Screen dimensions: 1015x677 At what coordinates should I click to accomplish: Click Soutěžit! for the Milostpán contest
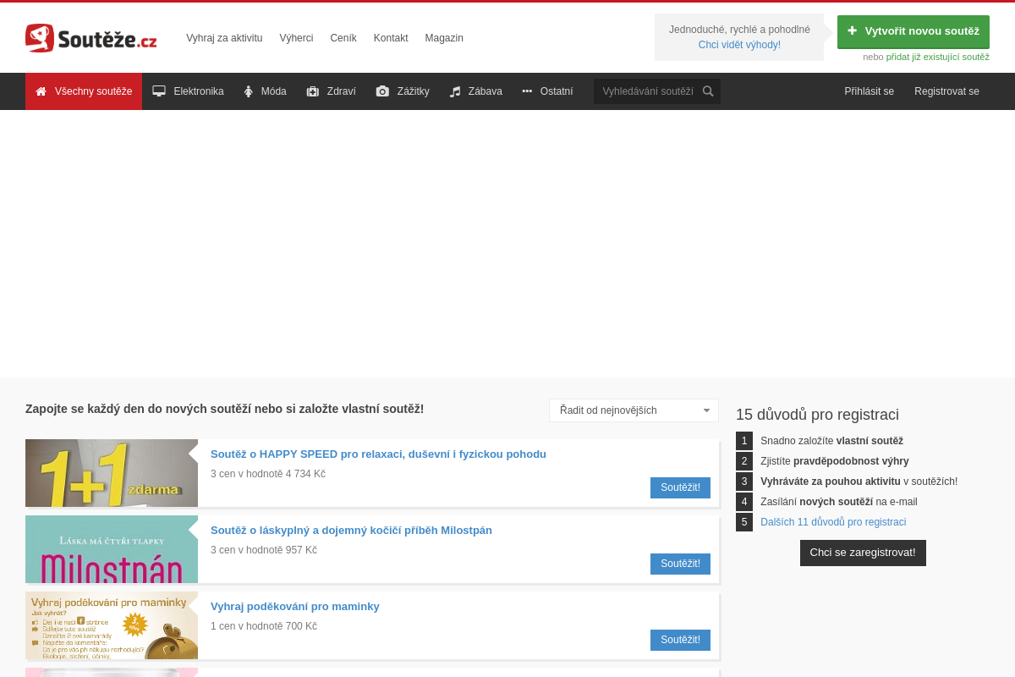point(680,564)
